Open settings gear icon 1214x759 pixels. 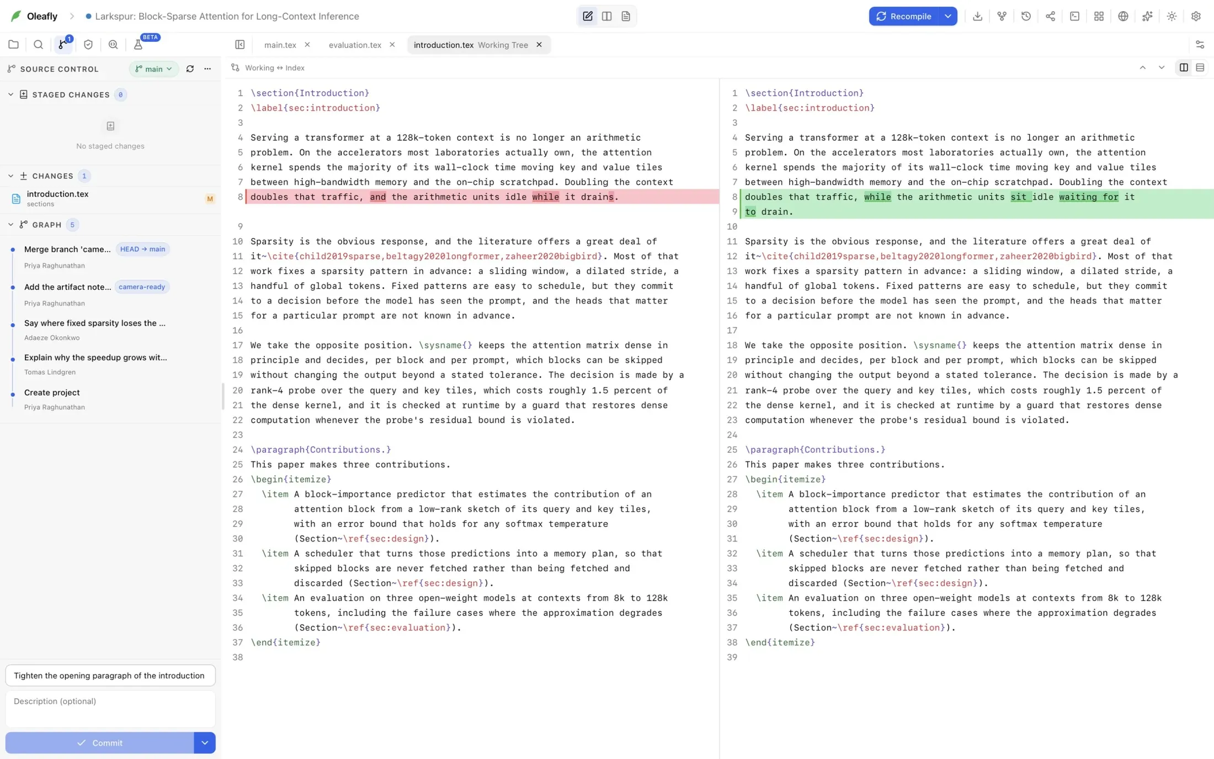pos(1196,16)
